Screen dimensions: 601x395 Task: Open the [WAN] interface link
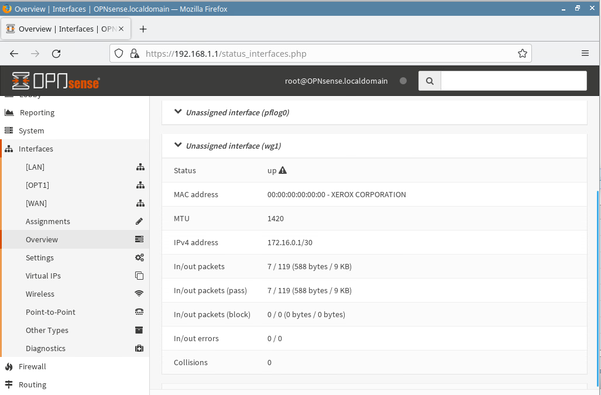click(36, 203)
